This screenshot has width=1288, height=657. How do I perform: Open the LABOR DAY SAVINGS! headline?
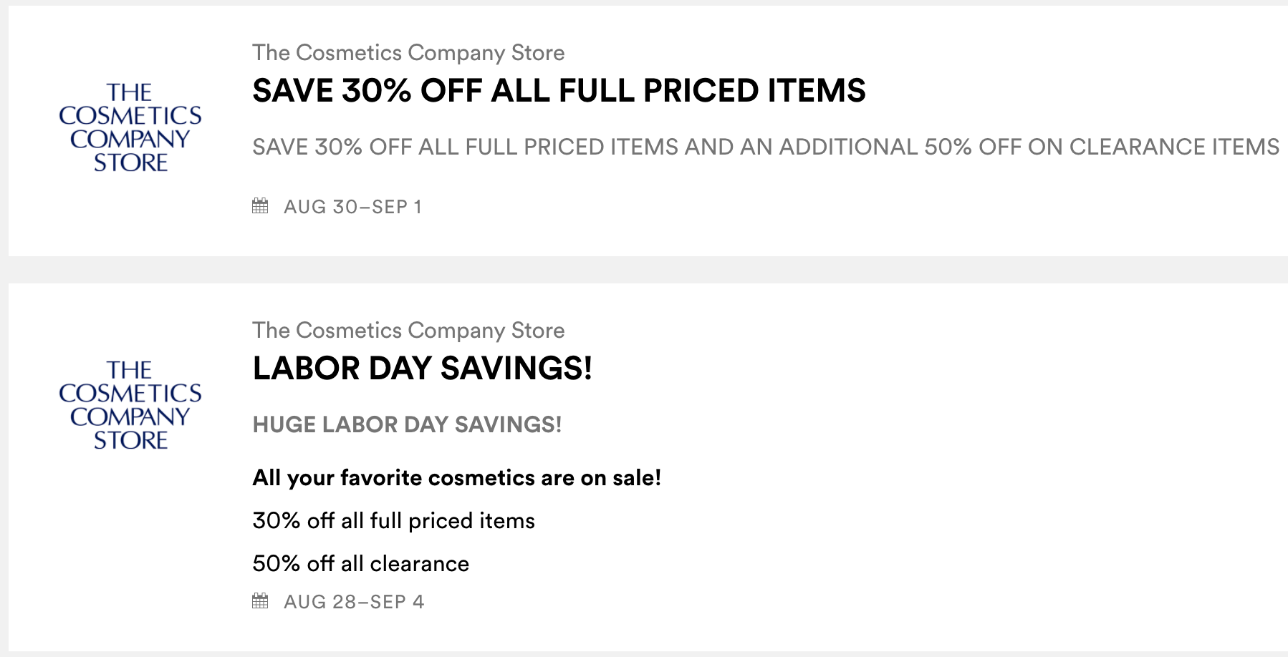pyautogui.click(x=422, y=369)
